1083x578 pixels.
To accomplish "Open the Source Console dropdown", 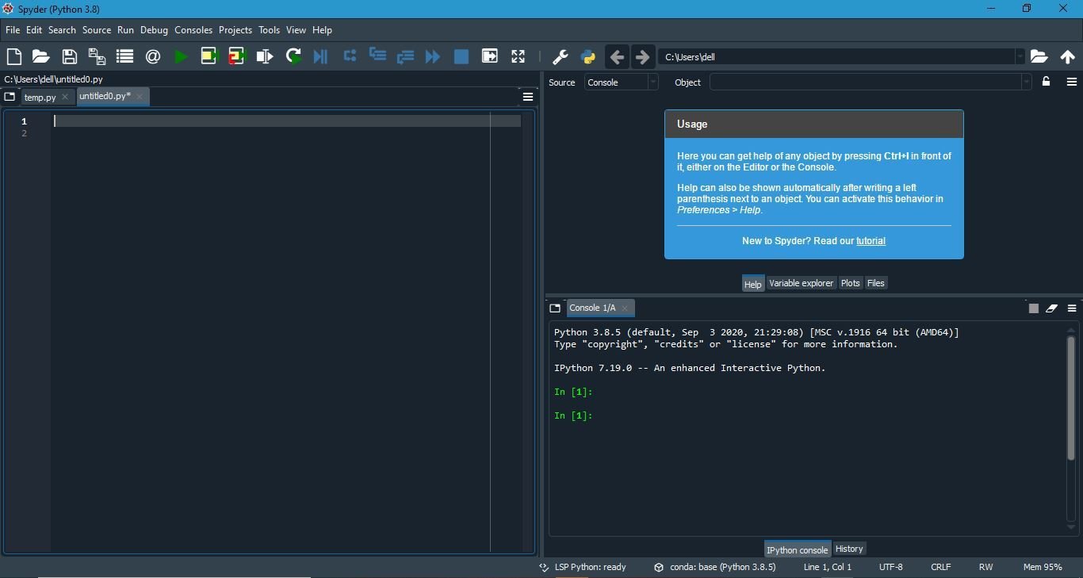I will click(622, 82).
